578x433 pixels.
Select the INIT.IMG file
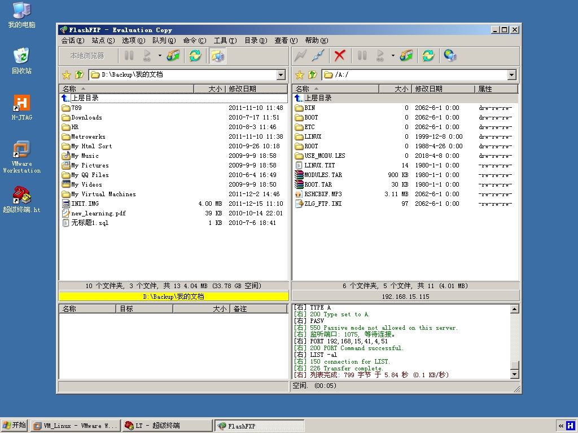(x=174, y=204)
